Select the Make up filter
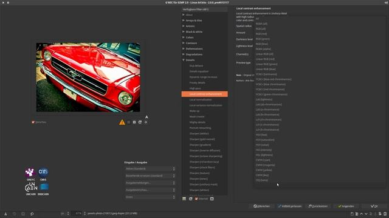The image size is (389, 218). click(x=194, y=111)
